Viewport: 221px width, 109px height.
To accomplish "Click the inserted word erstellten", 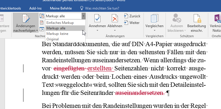I will 100,69.
